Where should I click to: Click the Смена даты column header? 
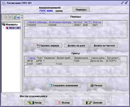pyautogui.click(x=98, y=58)
